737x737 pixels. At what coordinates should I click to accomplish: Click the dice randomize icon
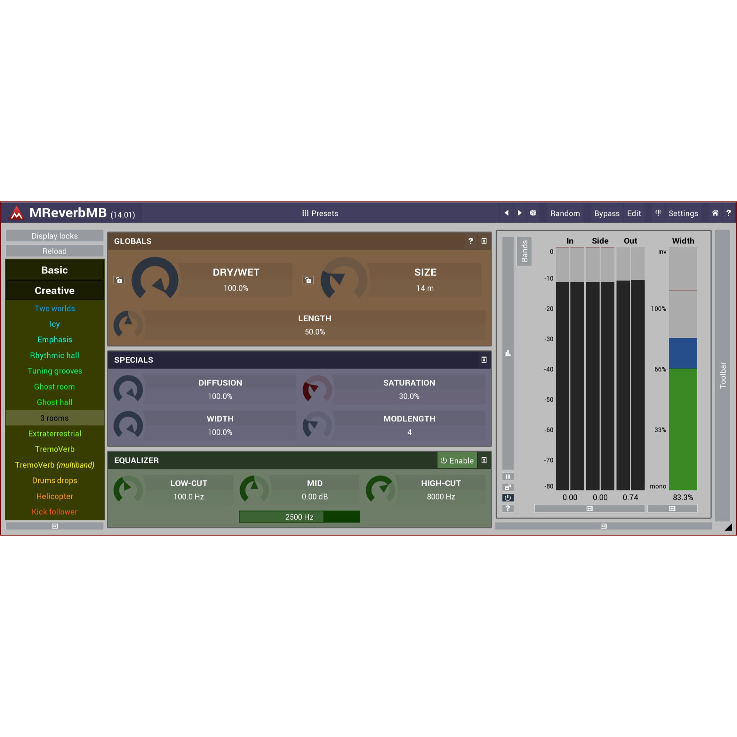click(533, 213)
